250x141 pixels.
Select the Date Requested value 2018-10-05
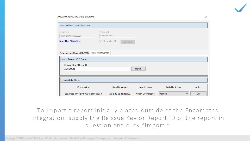coord(120,94)
